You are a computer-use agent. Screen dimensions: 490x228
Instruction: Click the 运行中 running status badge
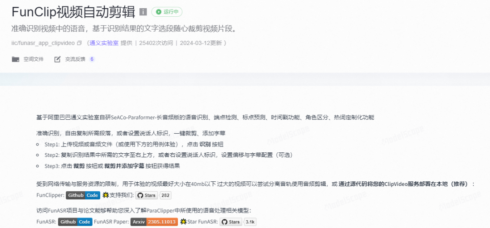(x=167, y=12)
